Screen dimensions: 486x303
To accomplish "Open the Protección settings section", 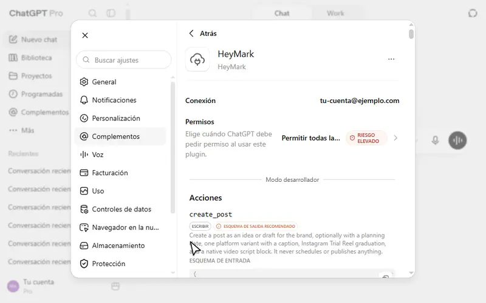I will tap(120, 264).
